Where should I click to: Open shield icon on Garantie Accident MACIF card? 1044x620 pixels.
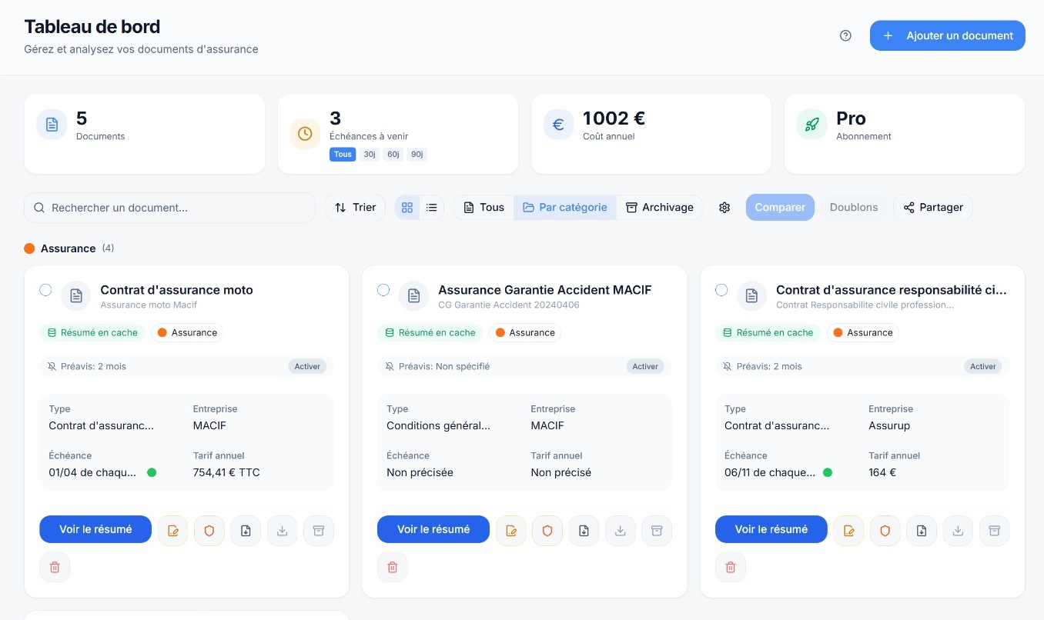547,531
